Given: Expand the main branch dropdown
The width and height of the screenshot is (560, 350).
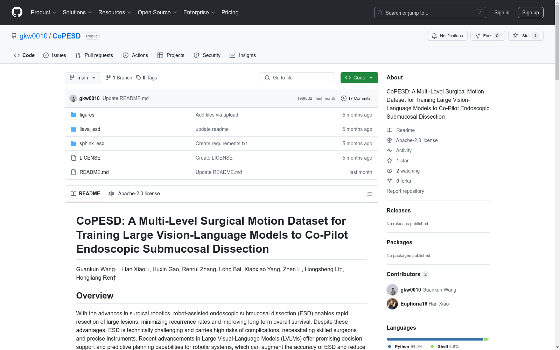Looking at the screenshot, I should pyautogui.click(x=83, y=78).
